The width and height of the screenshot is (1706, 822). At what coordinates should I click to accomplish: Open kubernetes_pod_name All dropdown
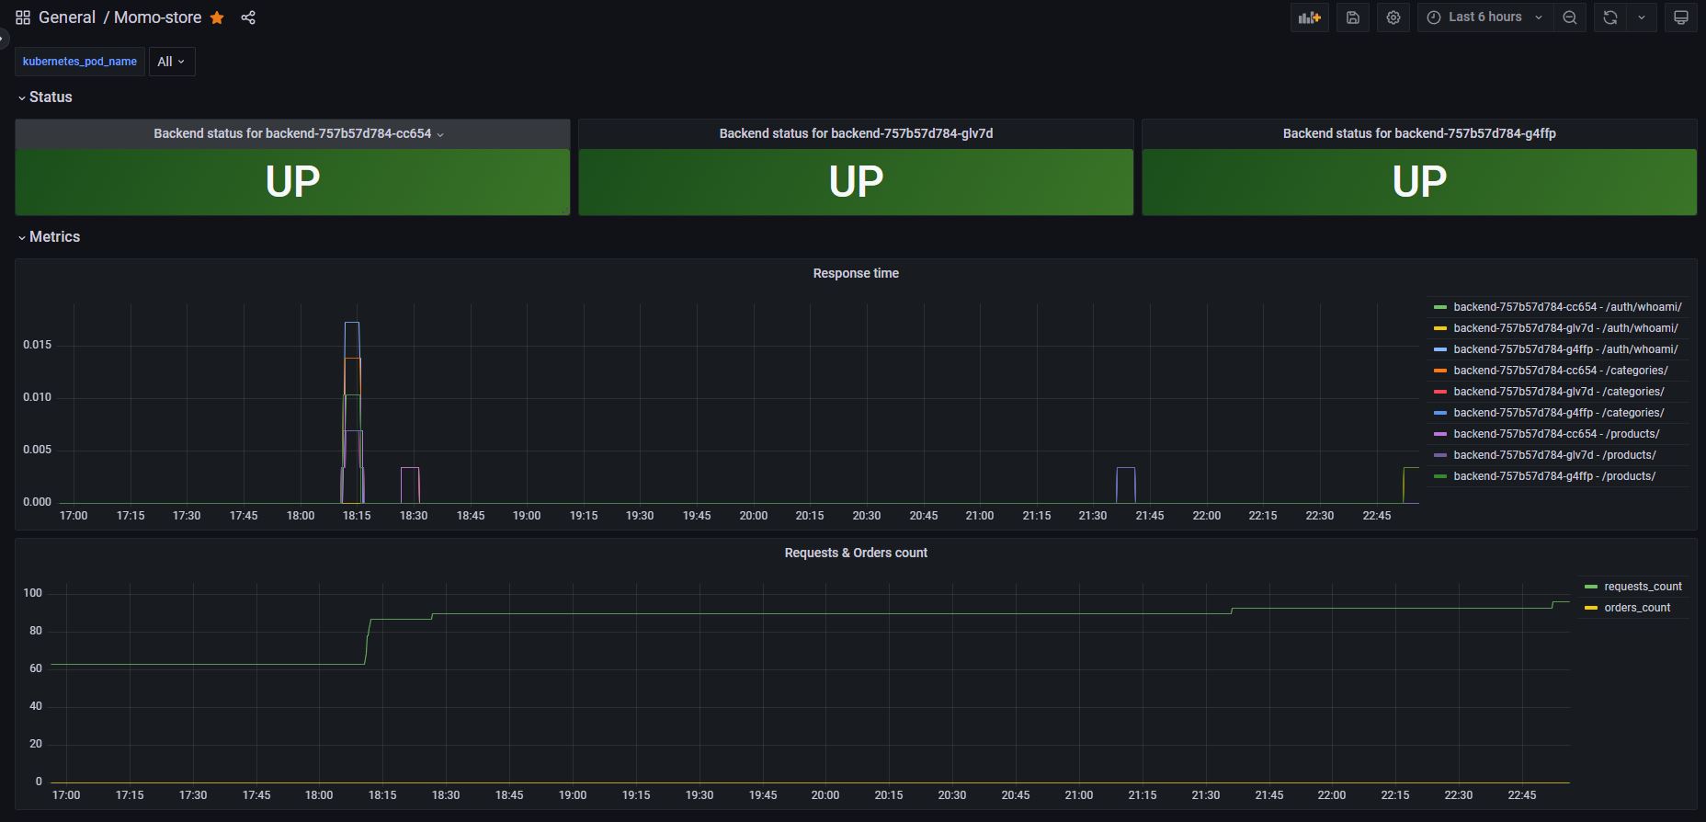tap(172, 62)
